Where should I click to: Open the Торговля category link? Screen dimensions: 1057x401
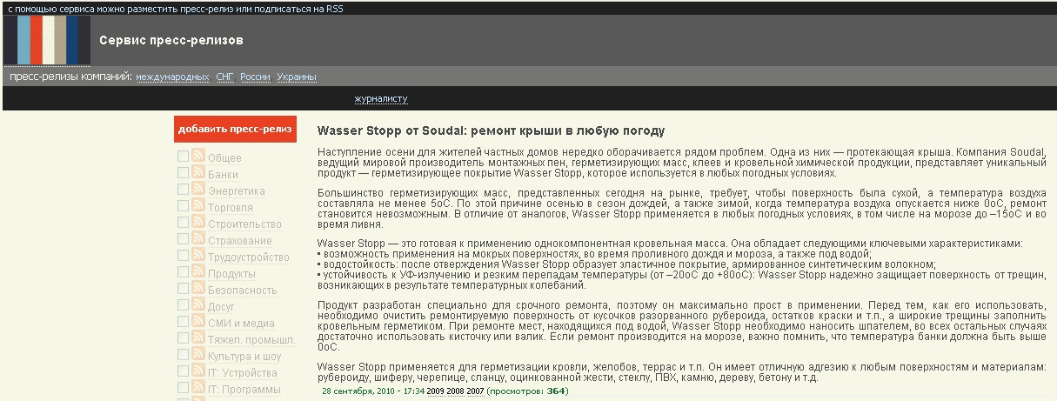coord(231,208)
